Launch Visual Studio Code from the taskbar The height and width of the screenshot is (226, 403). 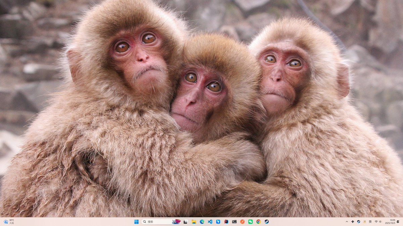[x=210, y=222]
